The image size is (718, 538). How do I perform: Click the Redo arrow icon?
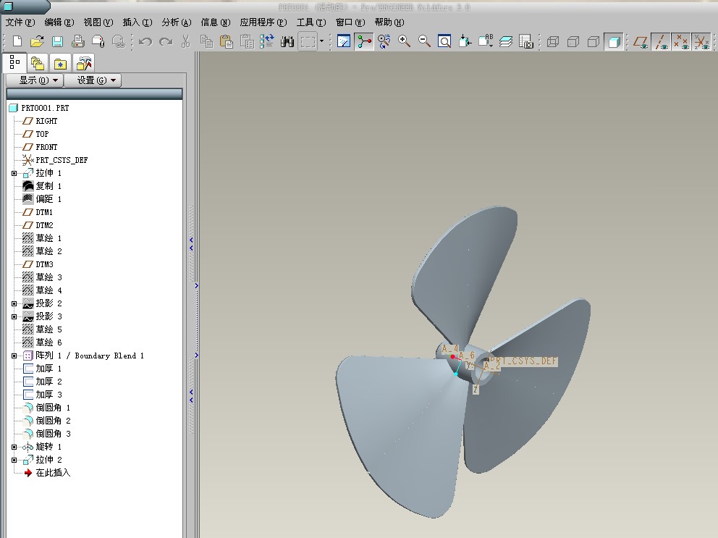(166, 42)
